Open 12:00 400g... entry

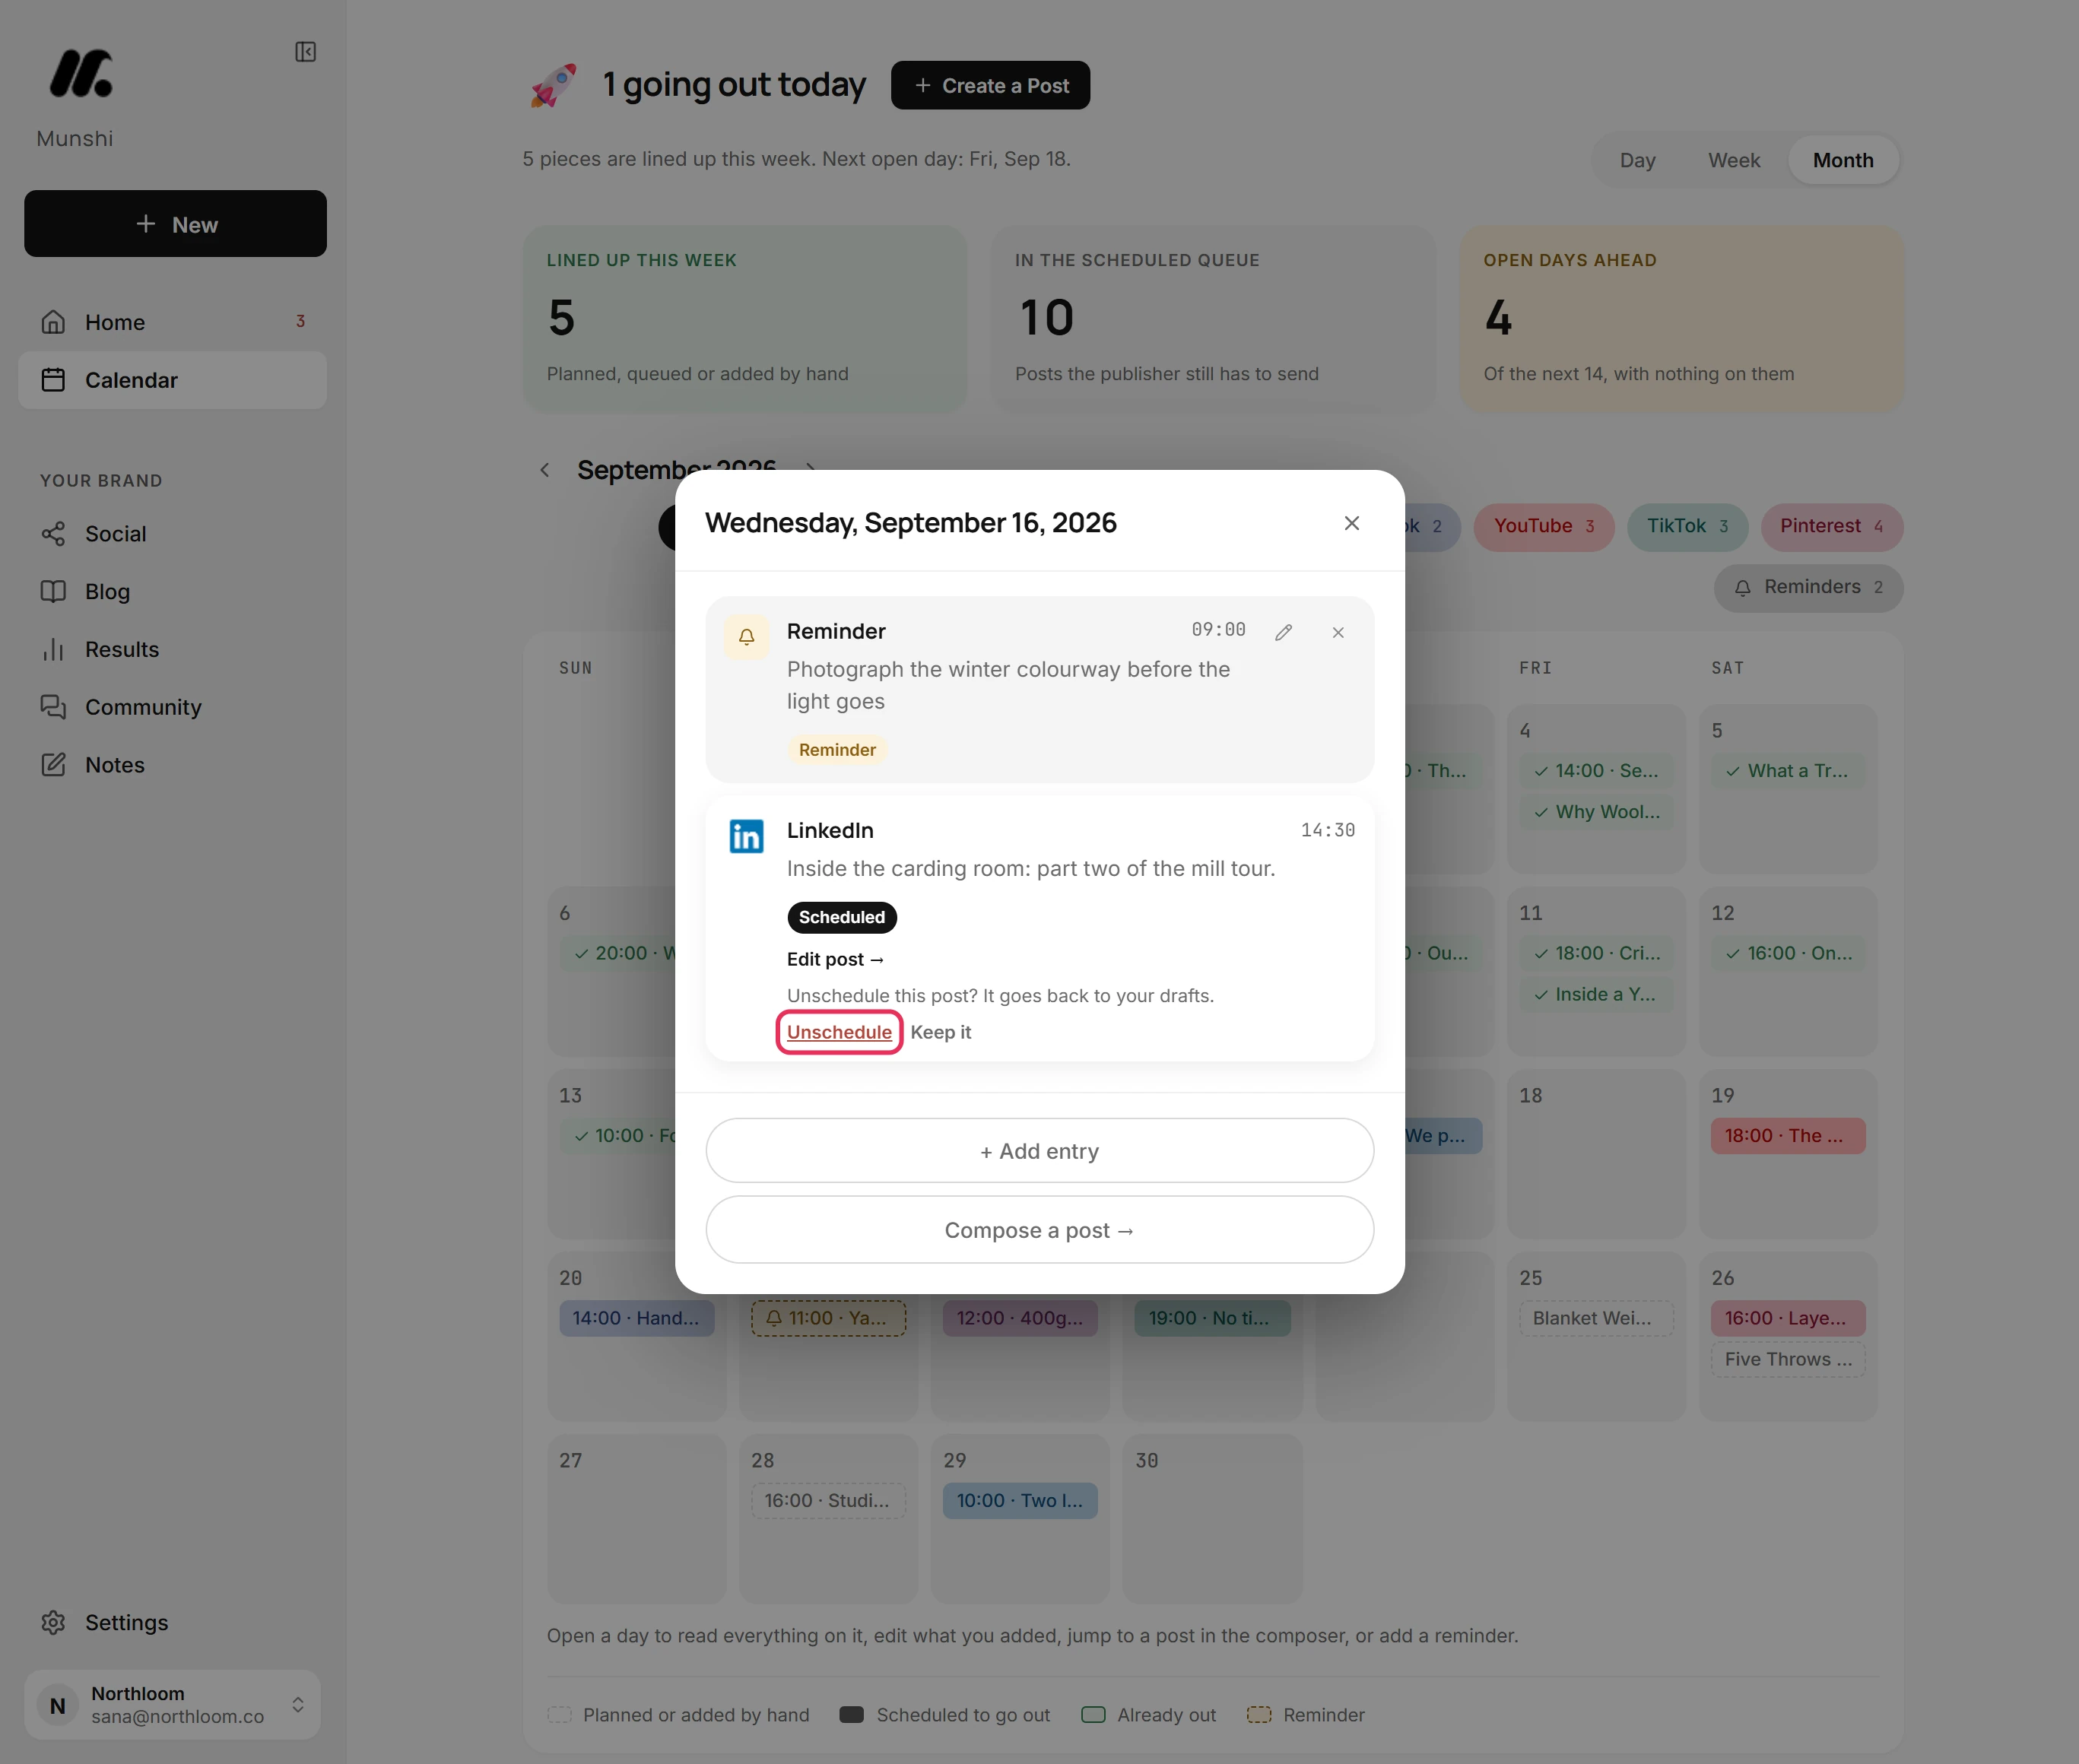[1019, 1319]
